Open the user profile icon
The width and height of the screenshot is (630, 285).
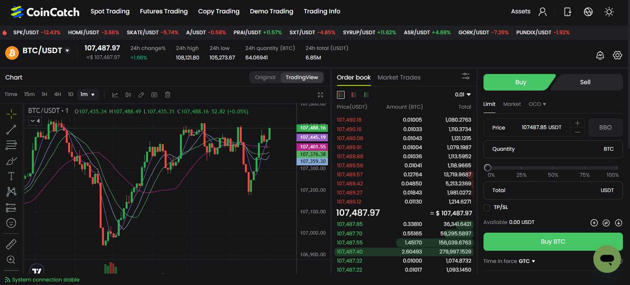[x=543, y=12]
